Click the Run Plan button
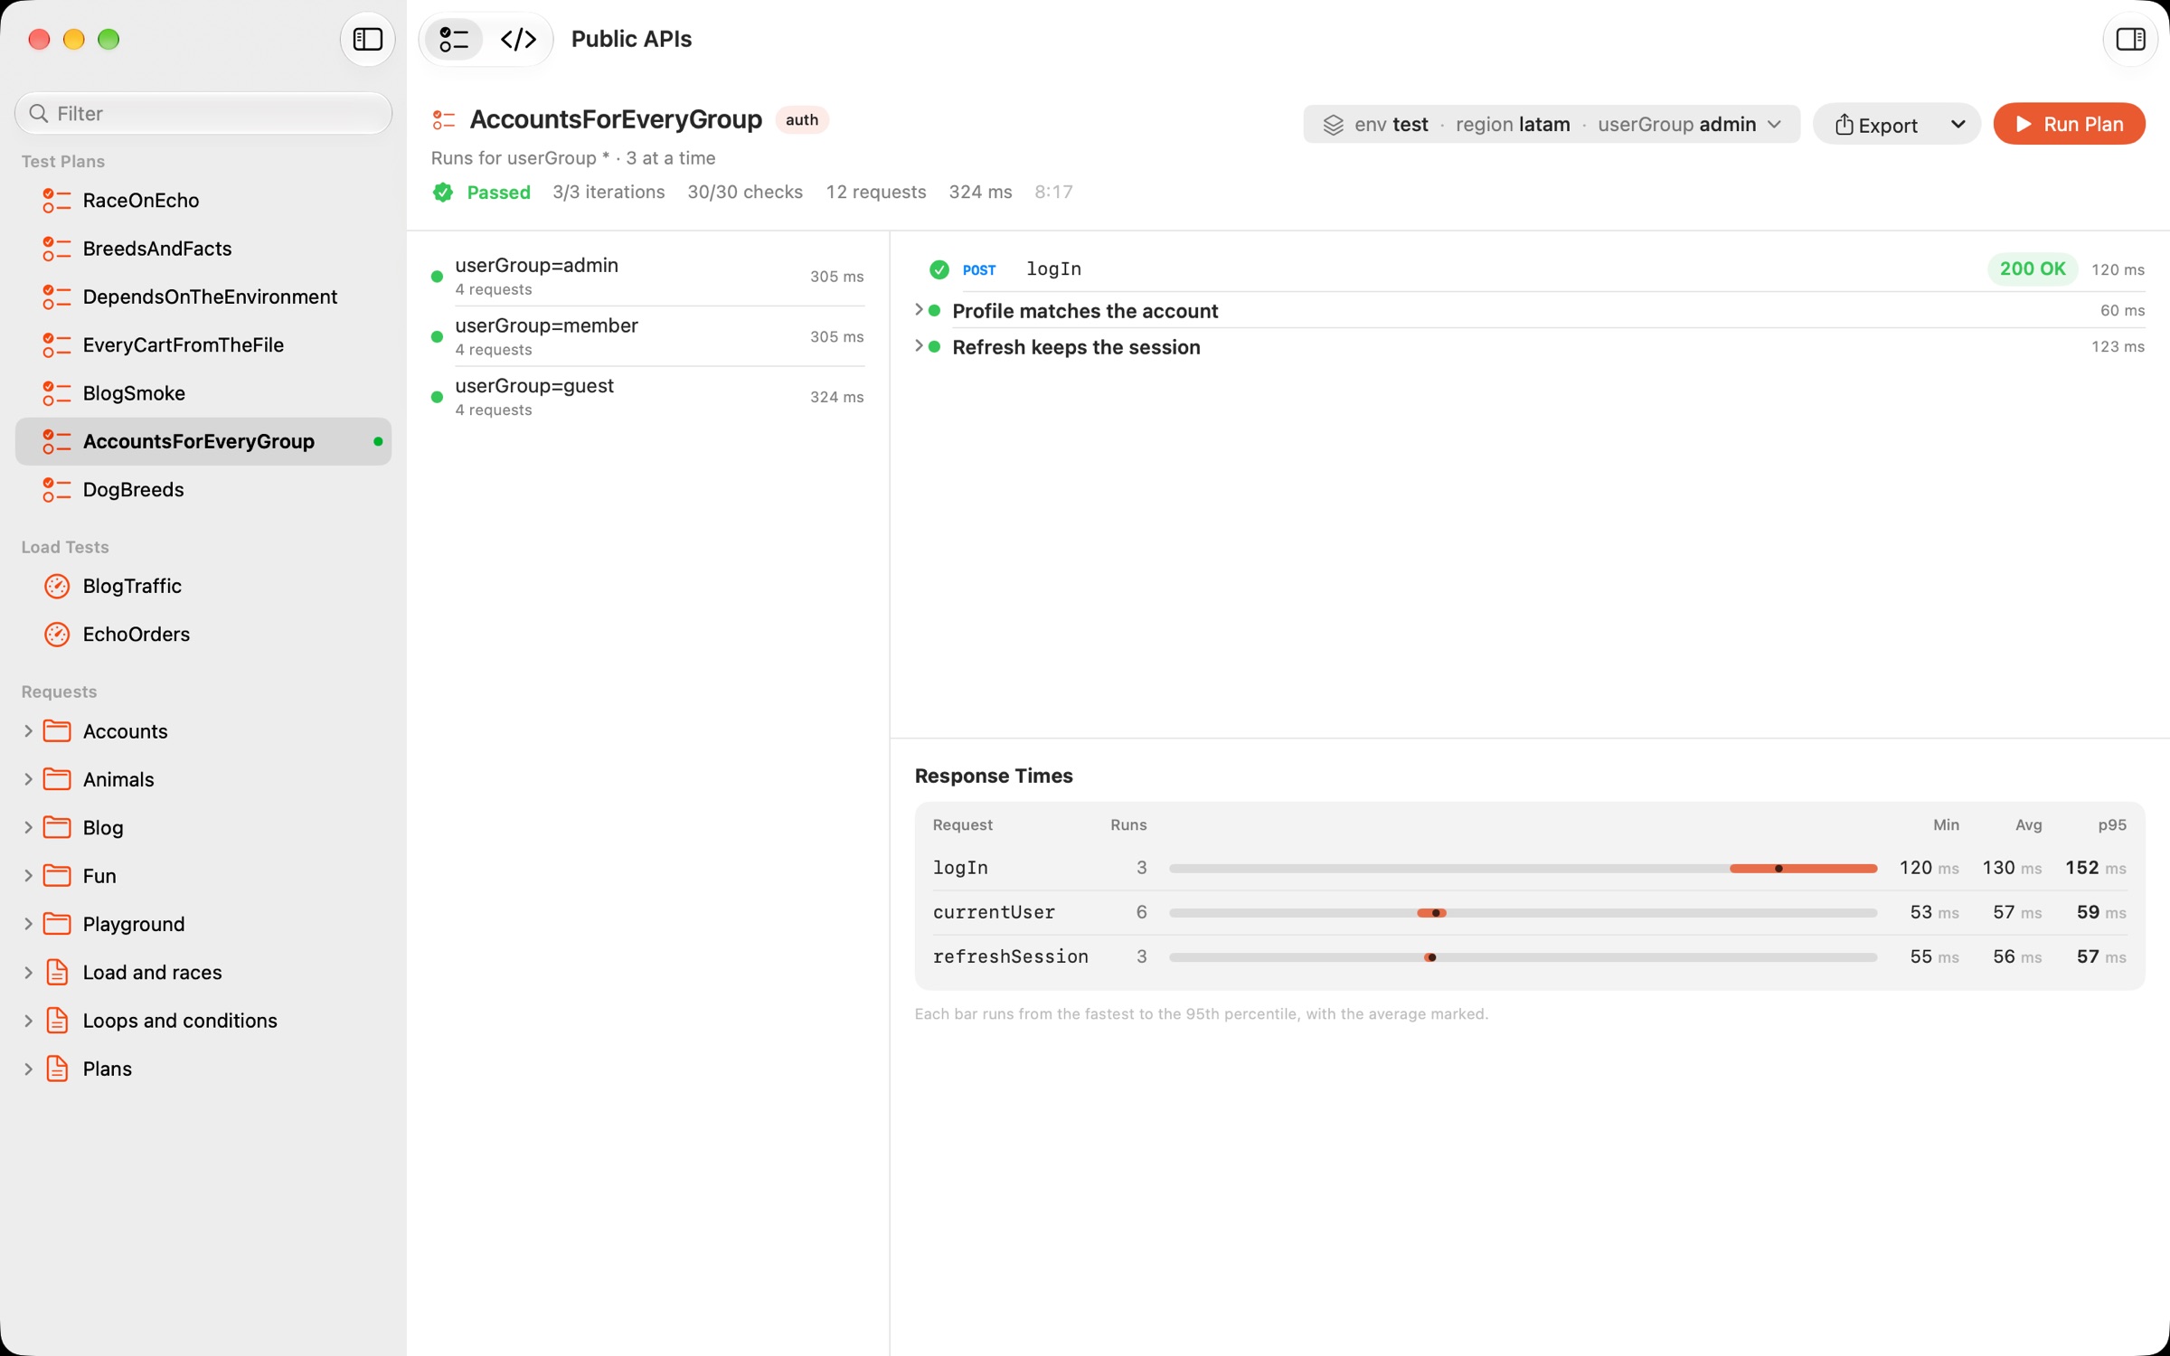The width and height of the screenshot is (2170, 1356). [x=2069, y=125]
